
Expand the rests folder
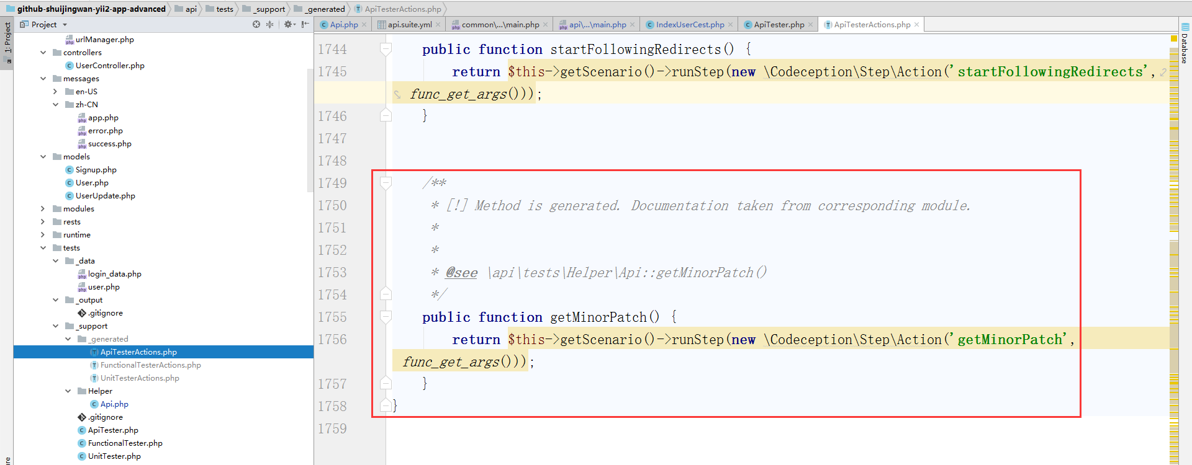point(43,222)
